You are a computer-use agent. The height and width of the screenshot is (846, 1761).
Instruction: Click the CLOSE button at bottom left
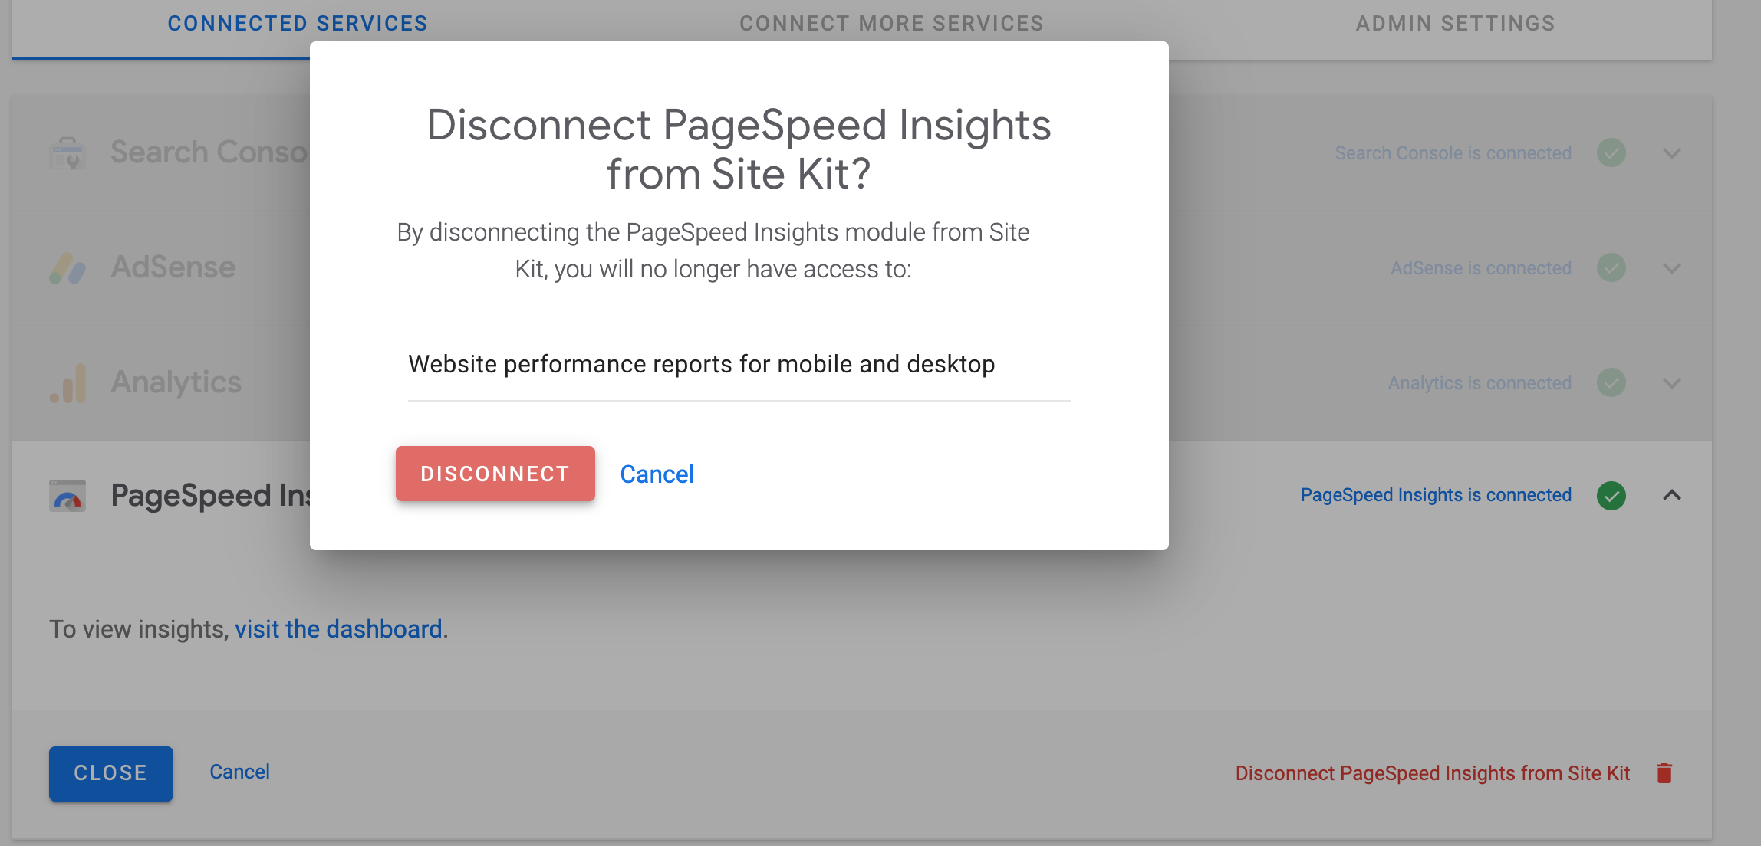pyautogui.click(x=110, y=773)
